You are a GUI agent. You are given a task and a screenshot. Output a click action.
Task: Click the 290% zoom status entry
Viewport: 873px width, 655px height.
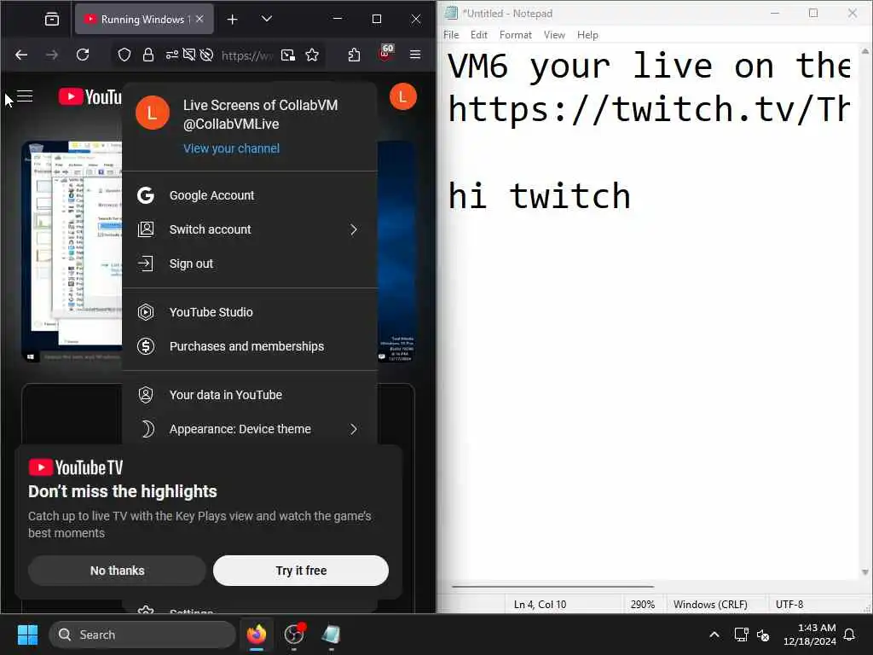[x=643, y=605]
